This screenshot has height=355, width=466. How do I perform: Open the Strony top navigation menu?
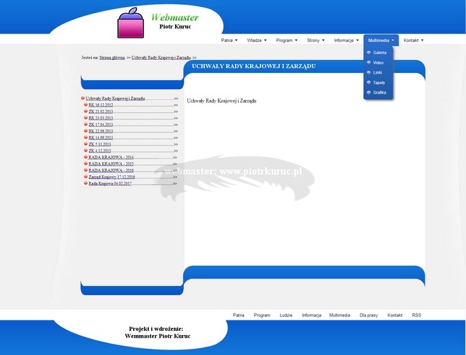pyautogui.click(x=315, y=41)
